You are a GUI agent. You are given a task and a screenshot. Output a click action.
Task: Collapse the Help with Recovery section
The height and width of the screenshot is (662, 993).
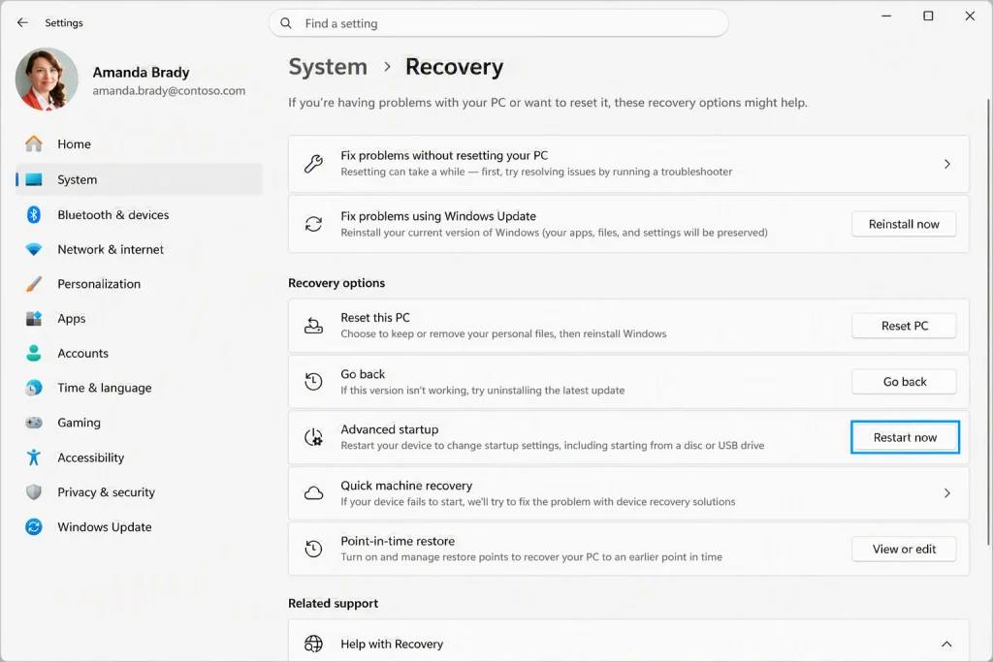(946, 644)
